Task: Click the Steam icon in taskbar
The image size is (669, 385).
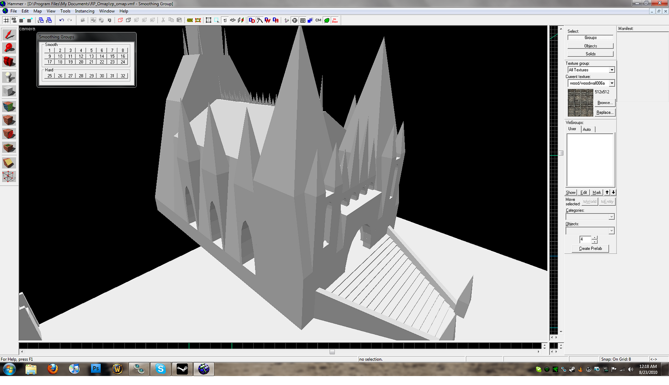Action: pos(182,369)
